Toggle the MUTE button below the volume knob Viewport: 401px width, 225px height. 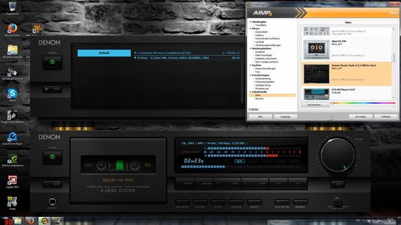(x=338, y=184)
